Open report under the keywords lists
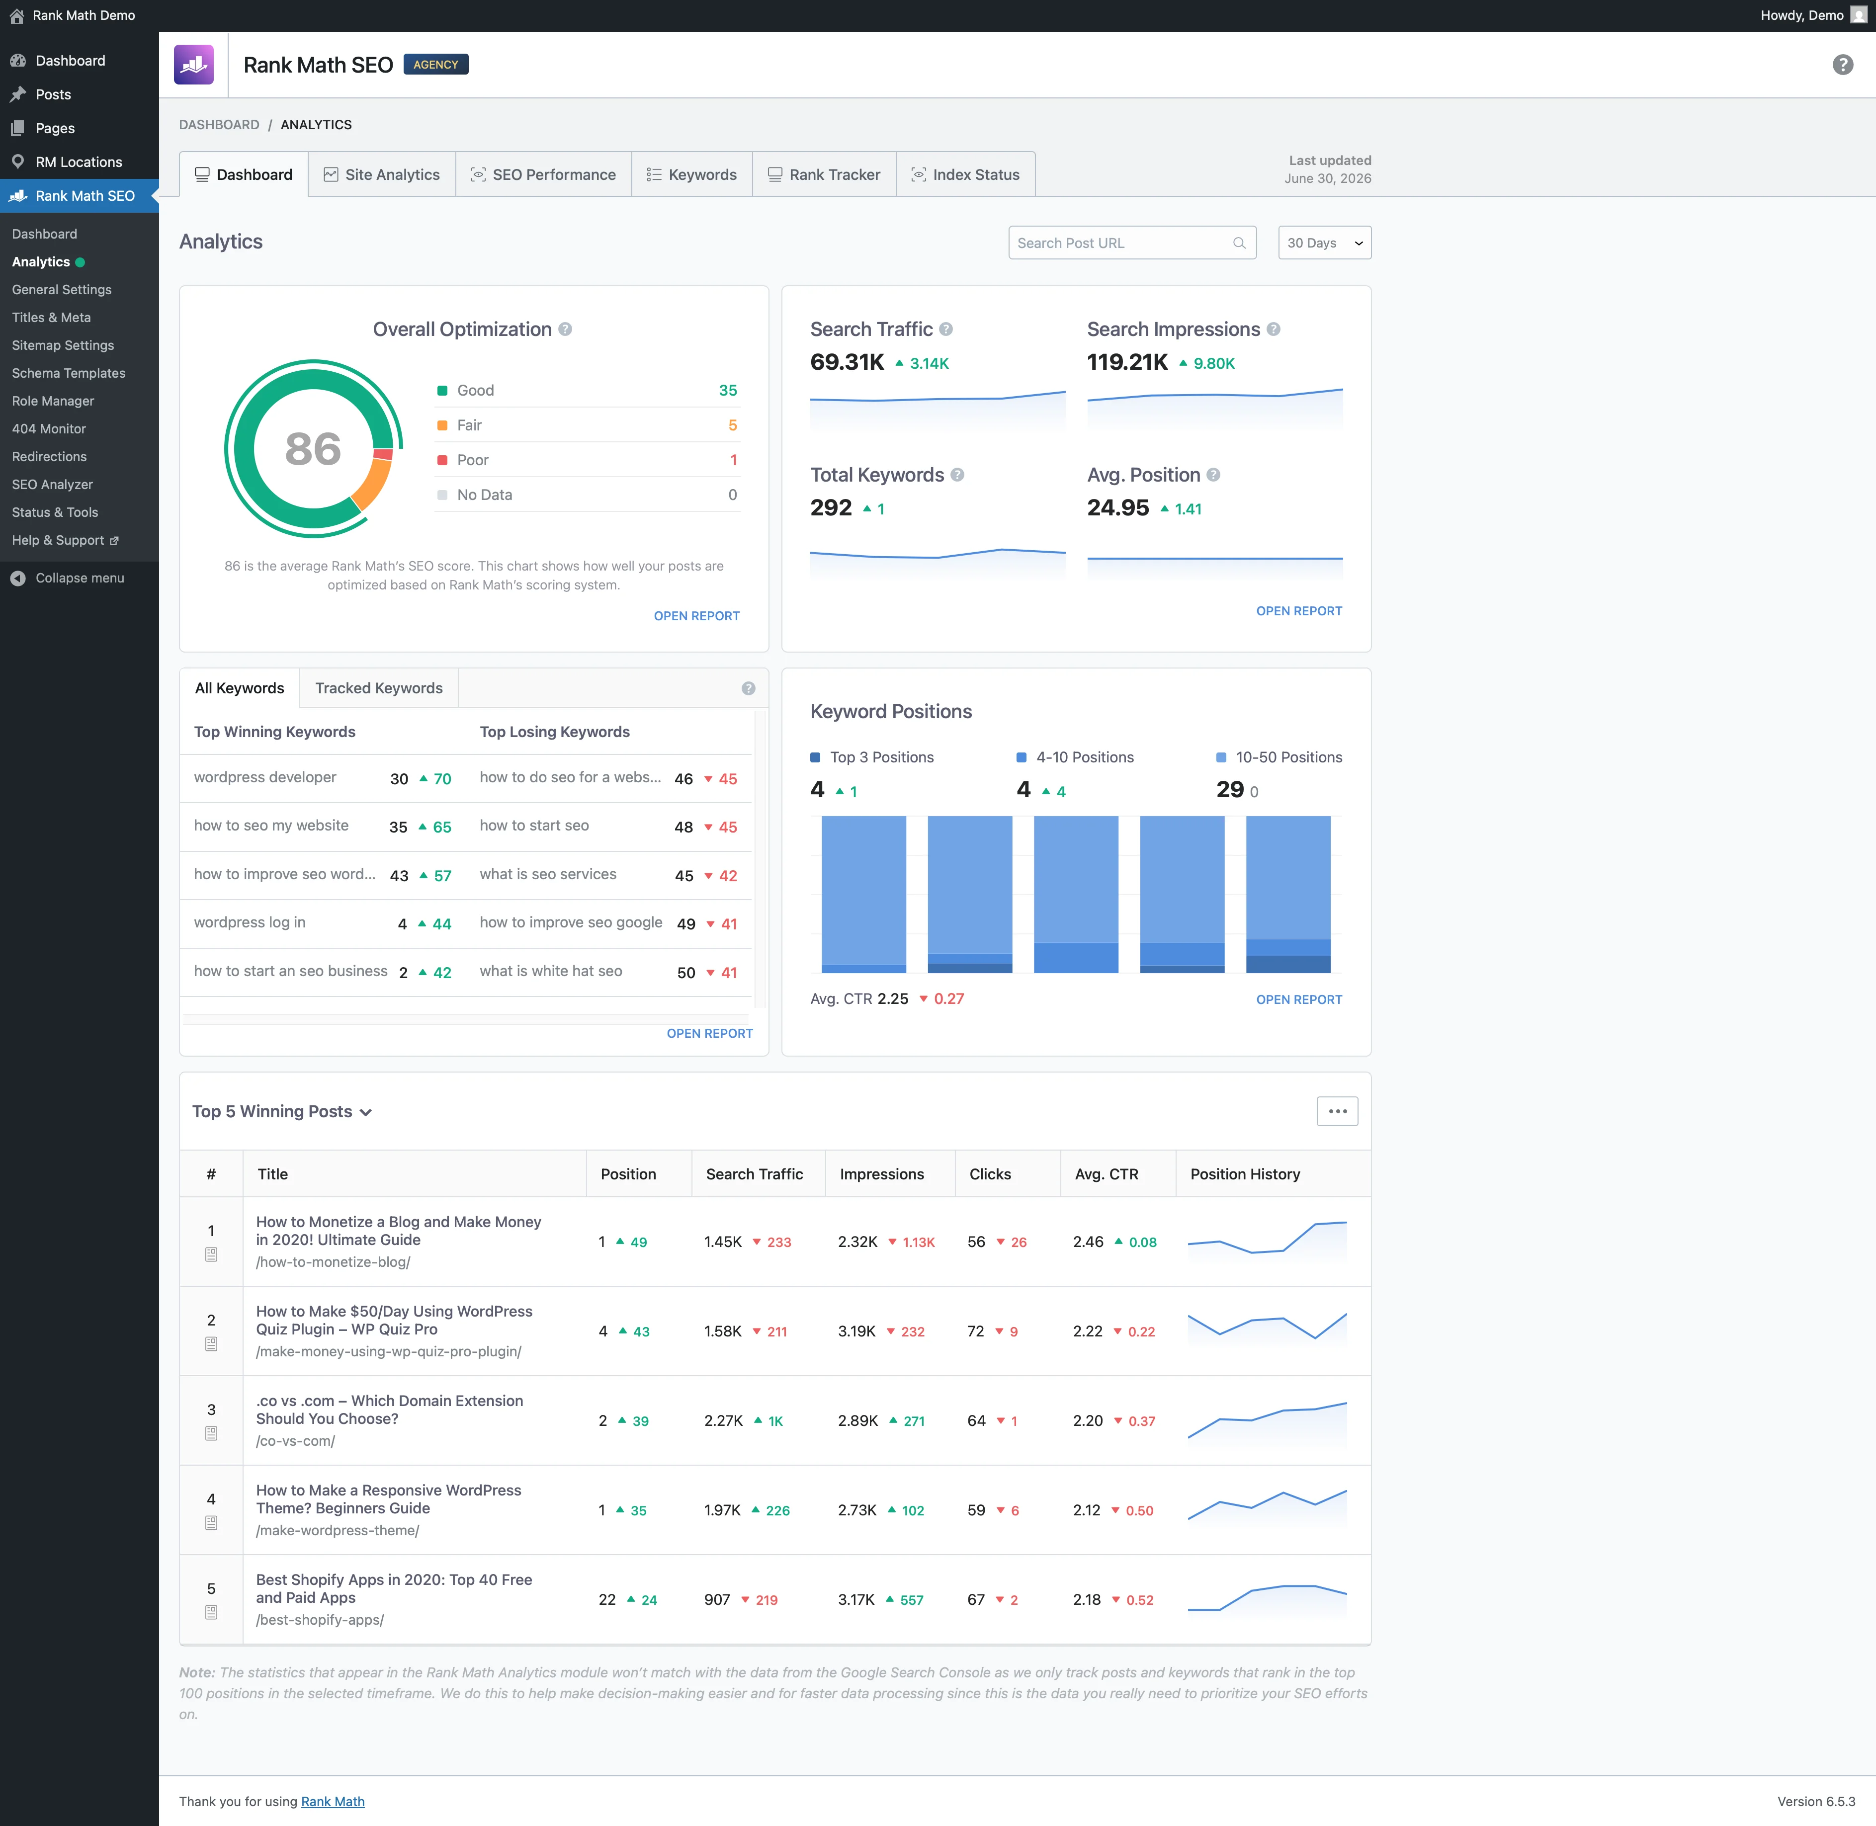The width and height of the screenshot is (1876, 1826). (710, 1033)
